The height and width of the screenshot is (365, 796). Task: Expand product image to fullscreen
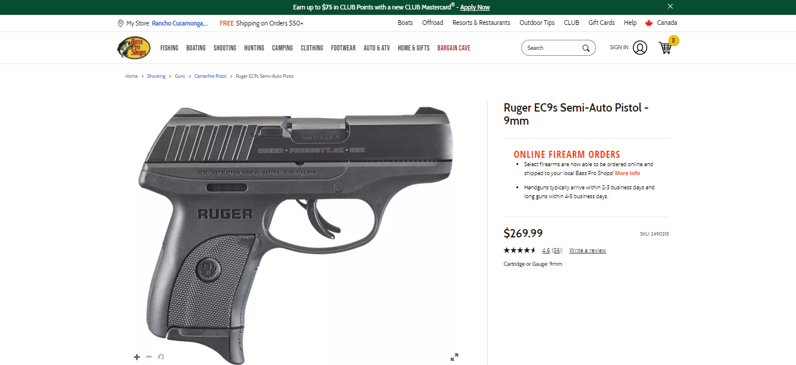pyautogui.click(x=454, y=357)
